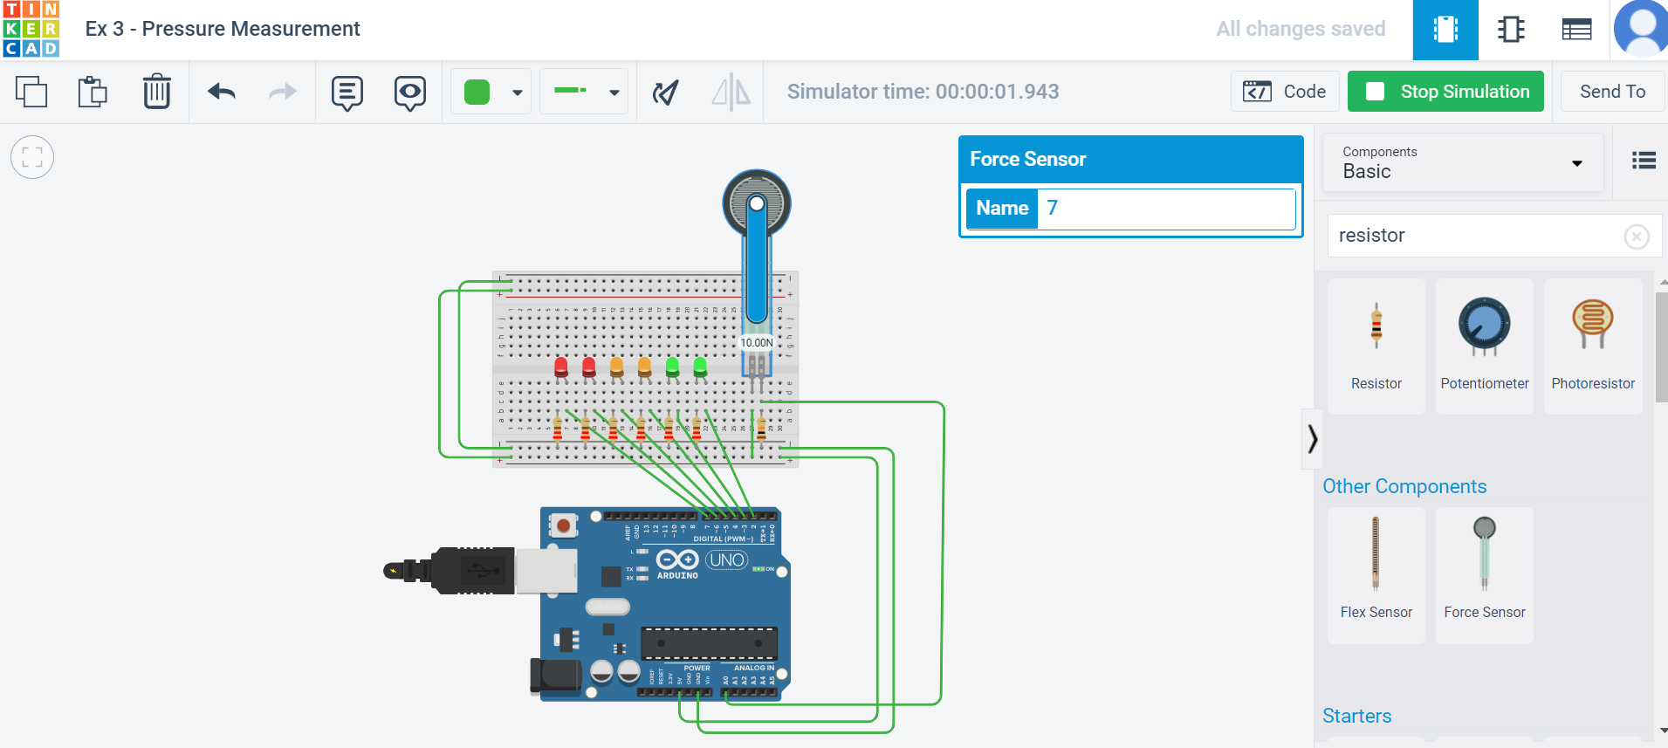This screenshot has height=748, width=1668.
Task: Select the Flex Sensor component
Action: click(x=1376, y=576)
